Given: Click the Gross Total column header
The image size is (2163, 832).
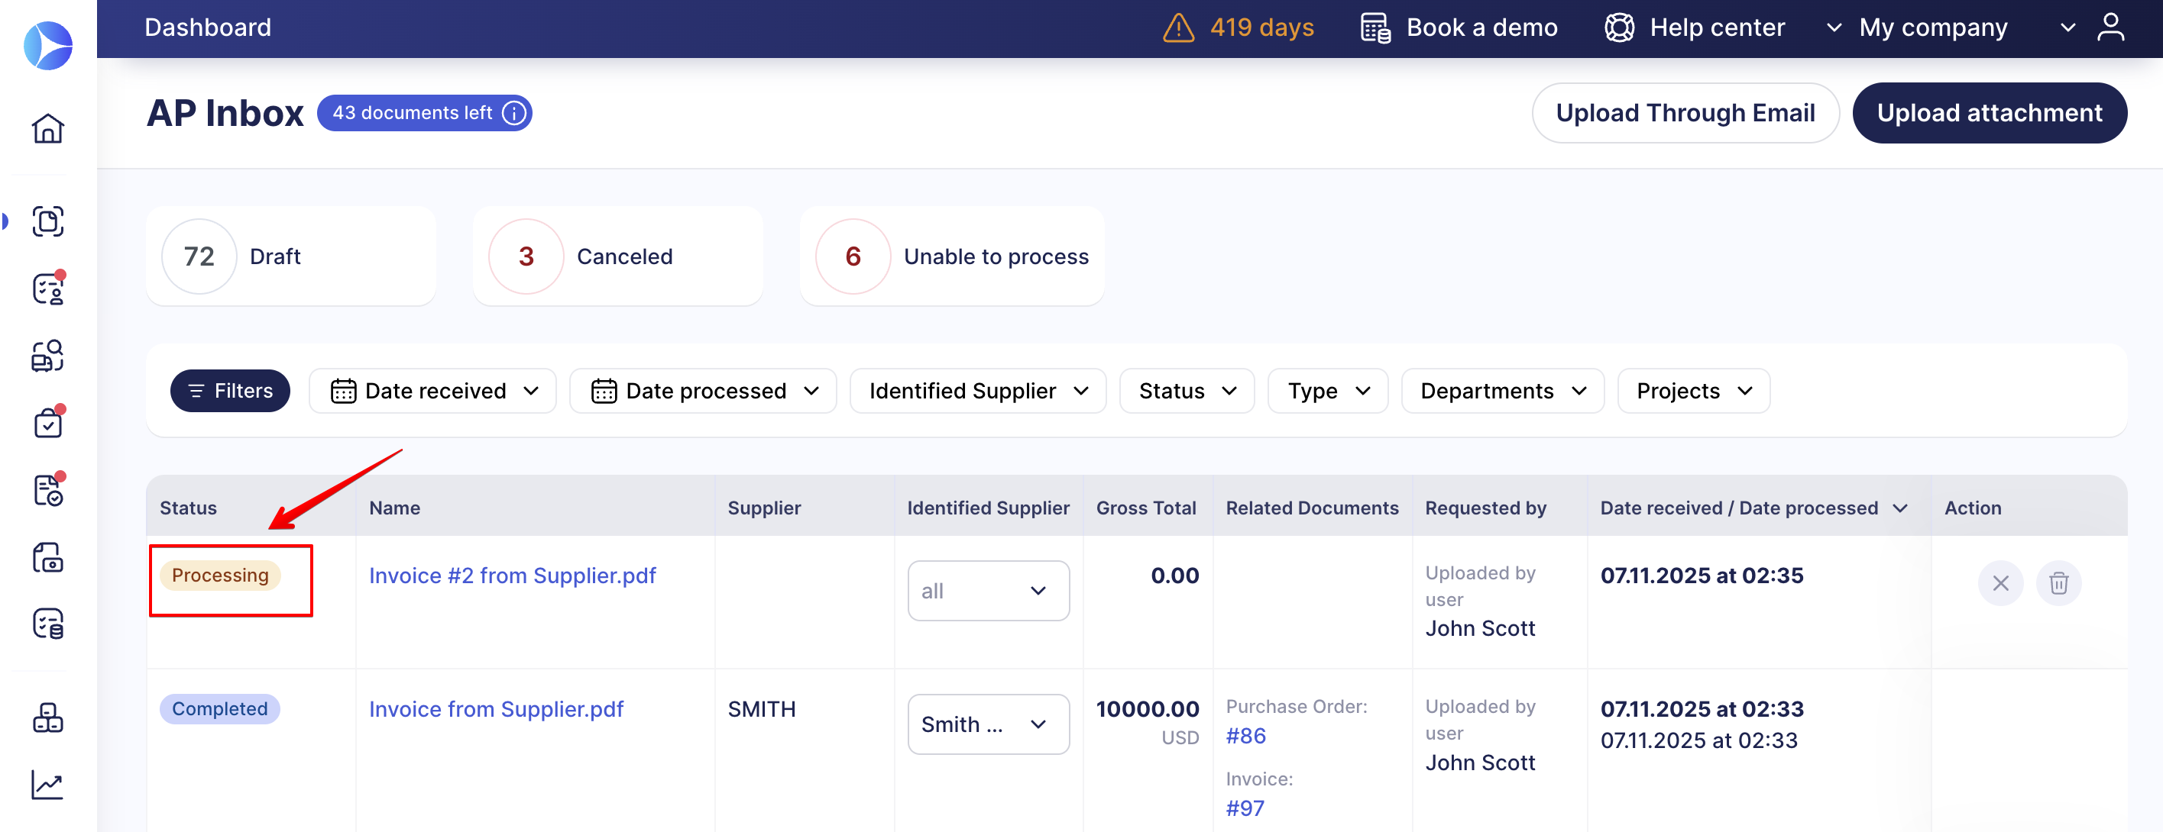Looking at the screenshot, I should point(1145,508).
